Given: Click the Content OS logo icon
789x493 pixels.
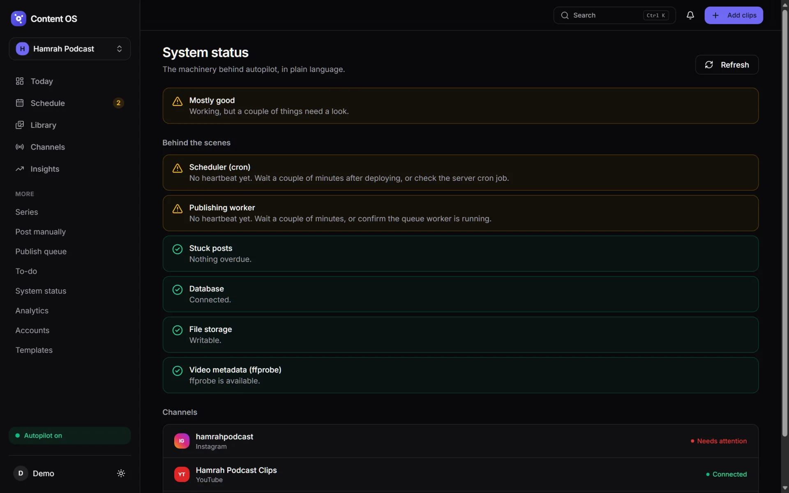Looking at the screenshot, I should [x=18, y=18].
